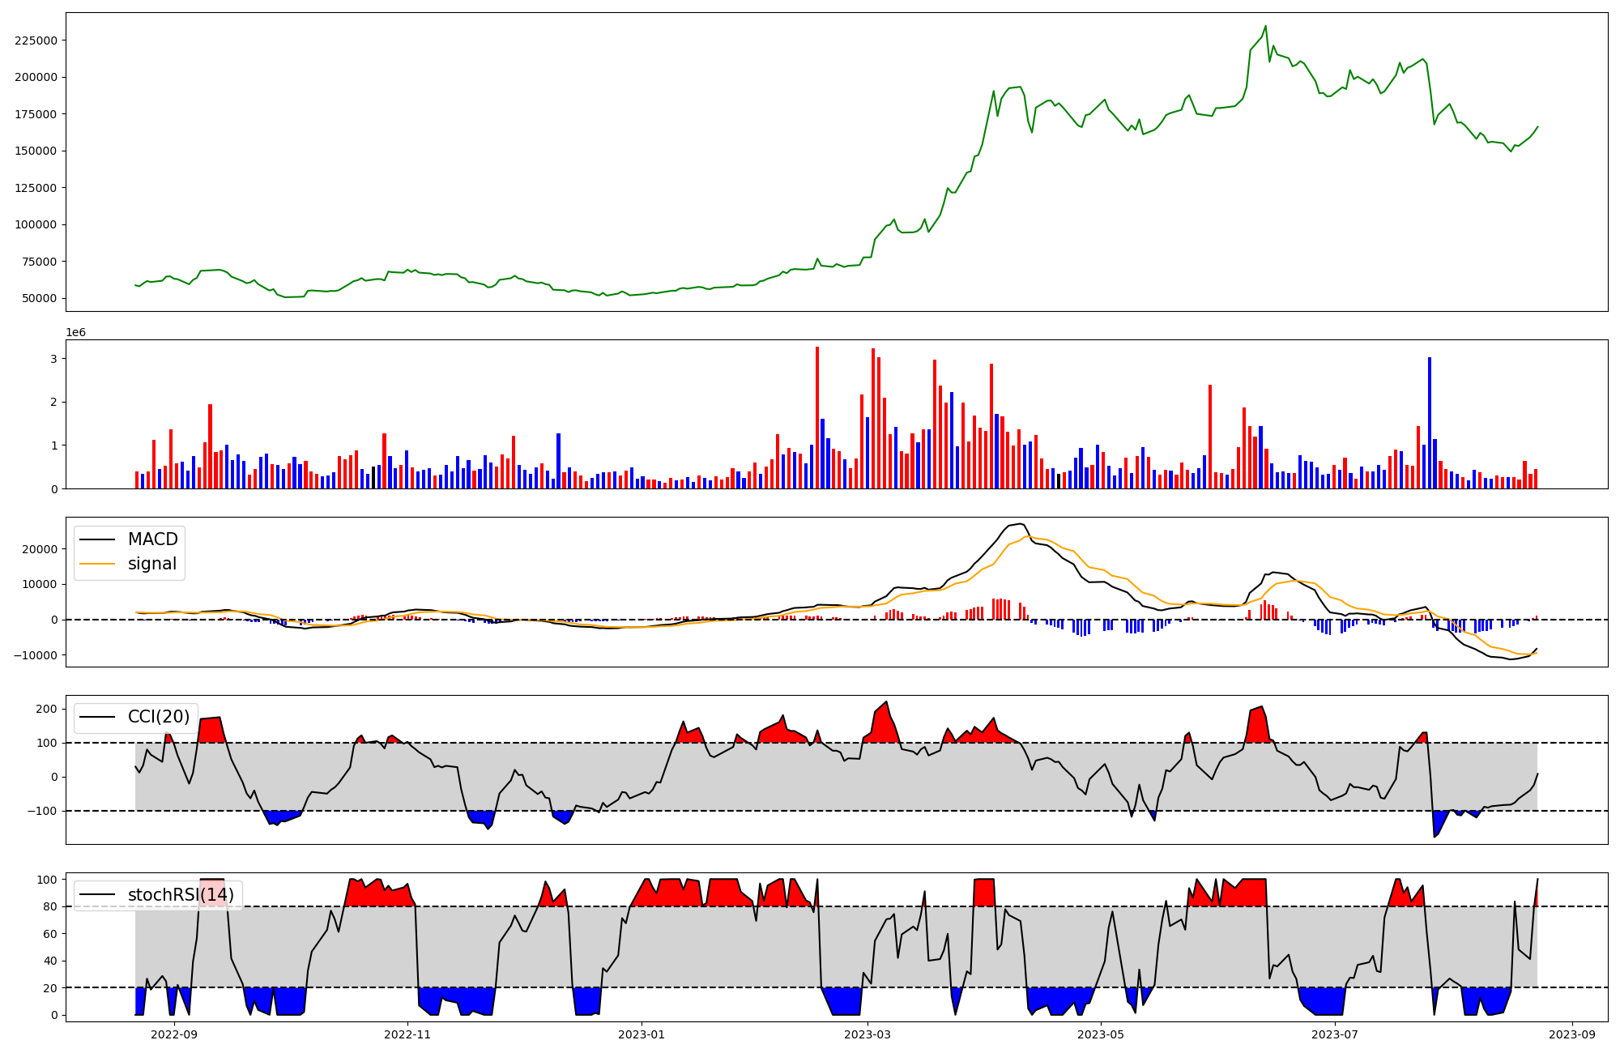1620x1053 pixels.
Task: Click the 50000 price axis label
Action: (39, 298)
